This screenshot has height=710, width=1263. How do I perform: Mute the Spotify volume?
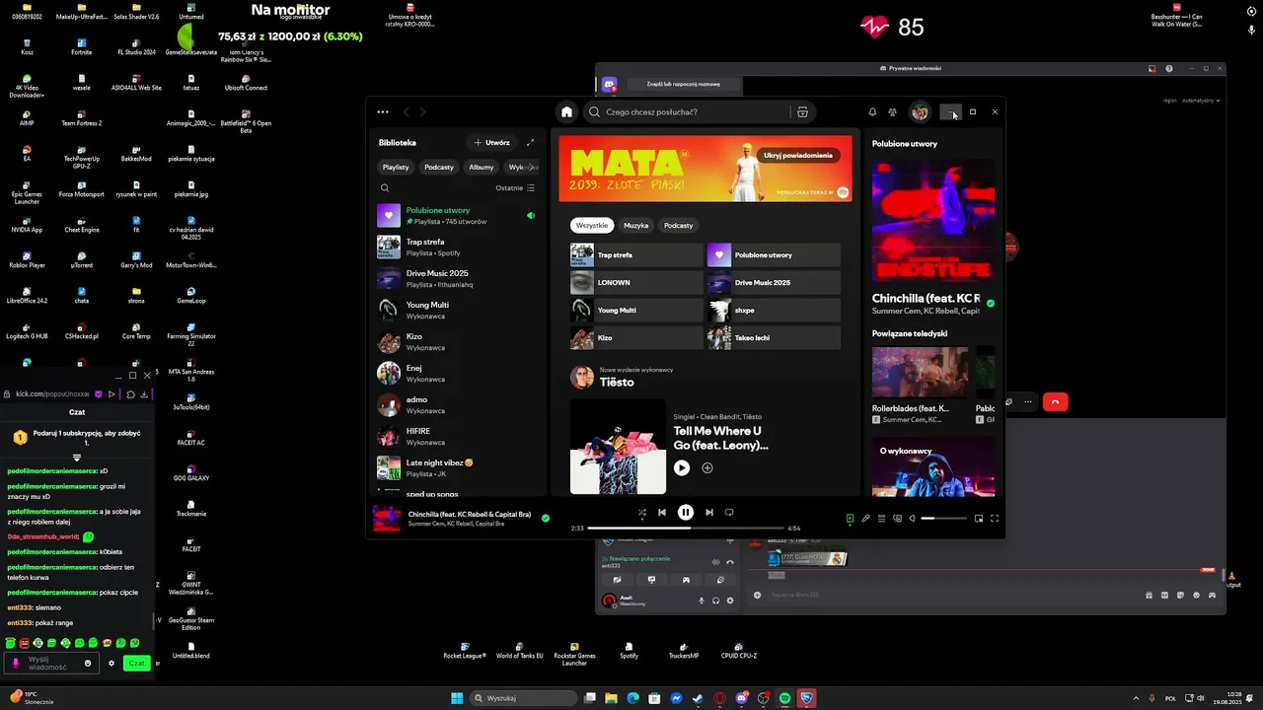point(913,518)
